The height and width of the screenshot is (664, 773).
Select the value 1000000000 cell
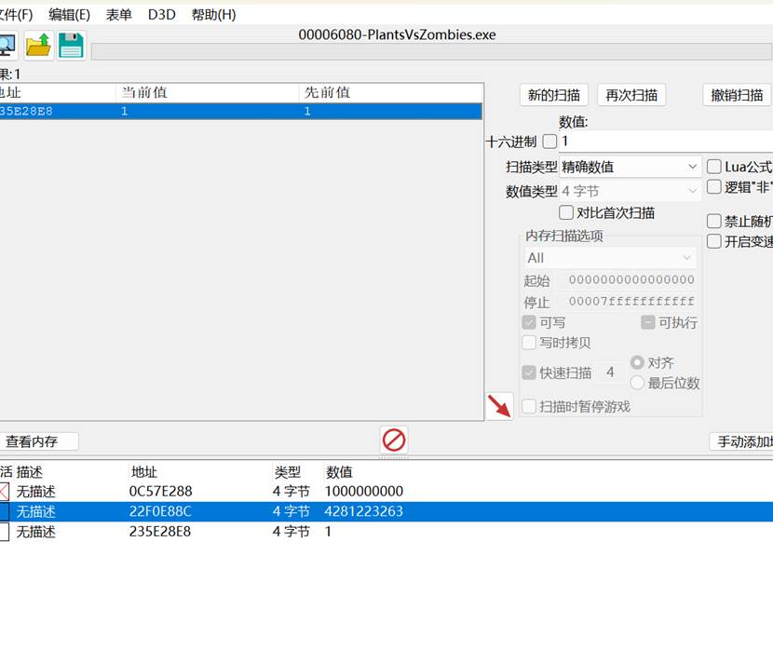(364, 491)
